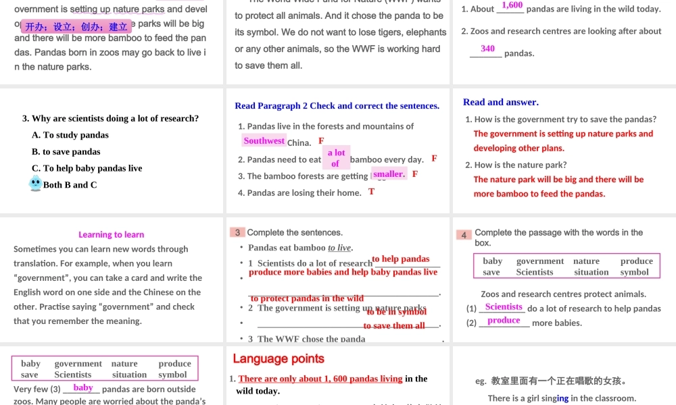Select the answer Both B and C

[x=70, y=185]
